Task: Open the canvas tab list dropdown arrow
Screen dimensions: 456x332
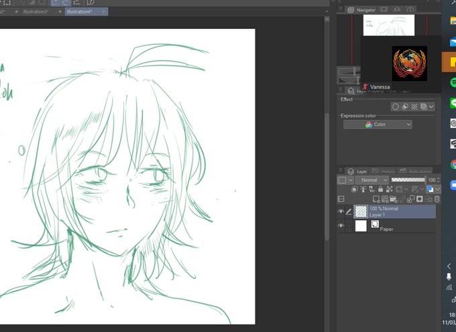Action: click(327, 11)
